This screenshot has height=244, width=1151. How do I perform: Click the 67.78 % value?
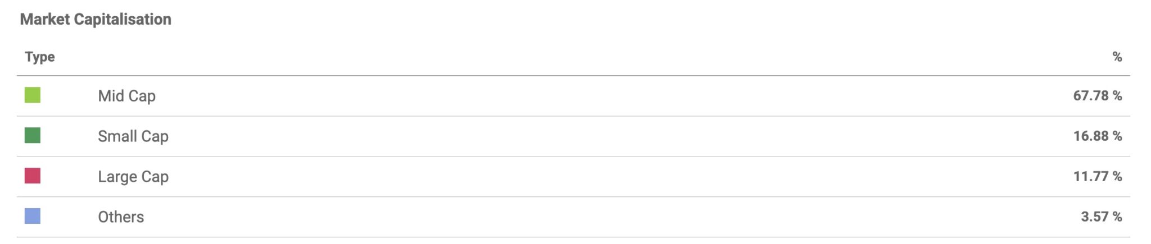(1098, 96)
